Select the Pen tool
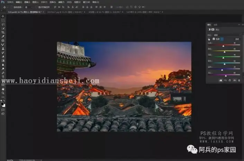Screen dimensions: 244x161 click(3, 73)
